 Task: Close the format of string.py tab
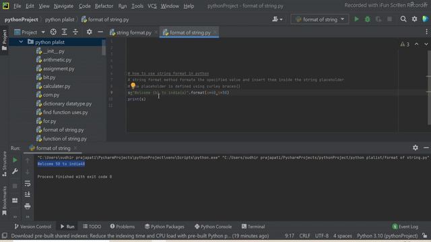click(215, 33)
